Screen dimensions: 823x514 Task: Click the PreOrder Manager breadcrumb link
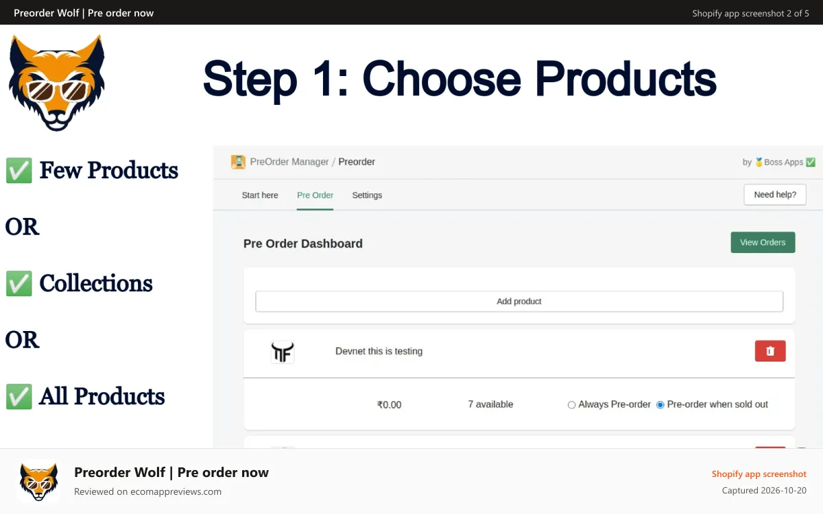point(289,162)
